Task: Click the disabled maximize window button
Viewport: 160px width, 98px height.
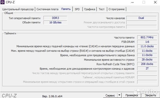Action: (x=144, y=2)
